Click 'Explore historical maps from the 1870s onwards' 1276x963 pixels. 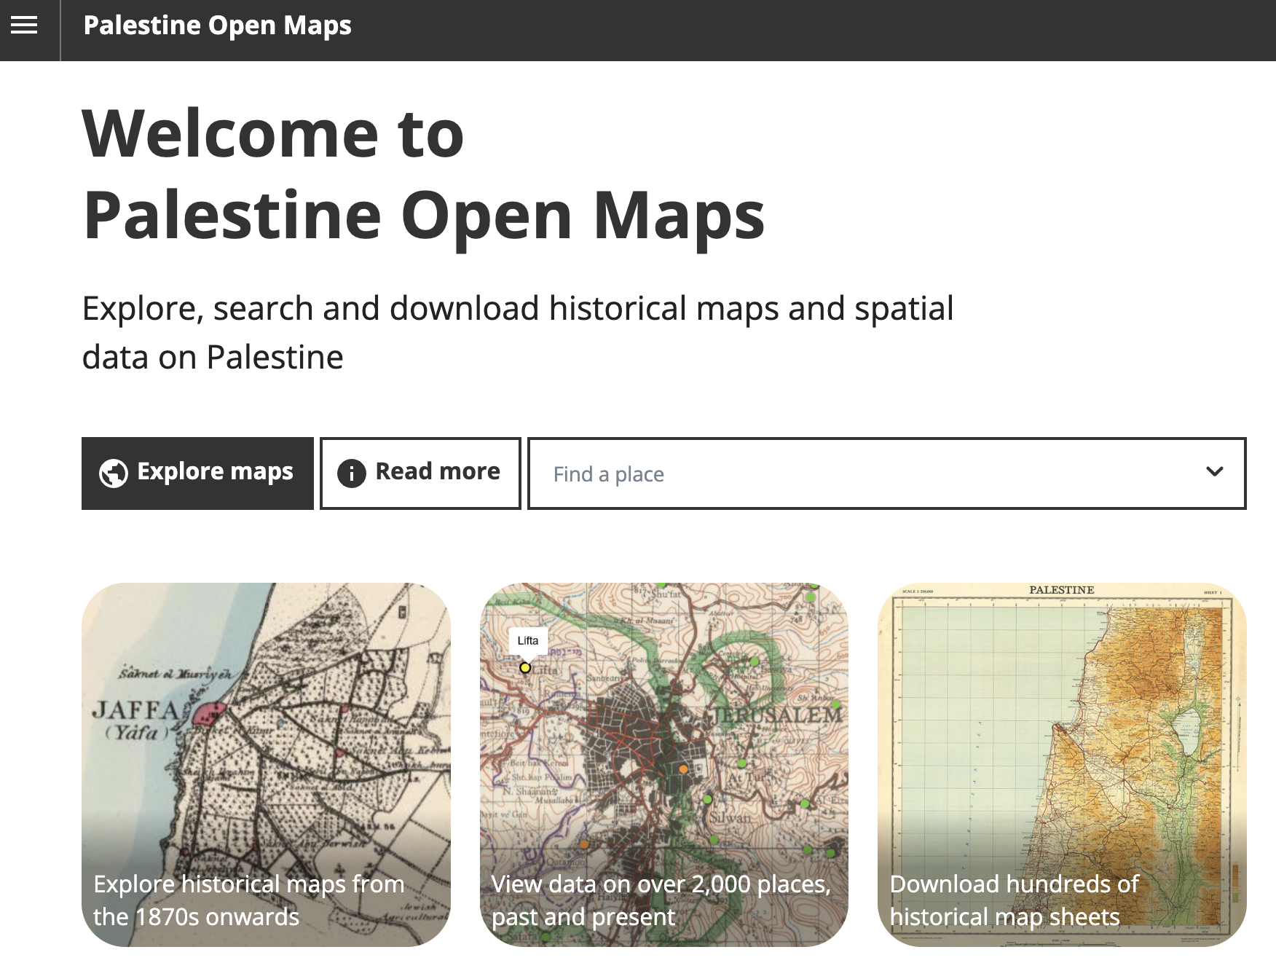coord(249,900)
